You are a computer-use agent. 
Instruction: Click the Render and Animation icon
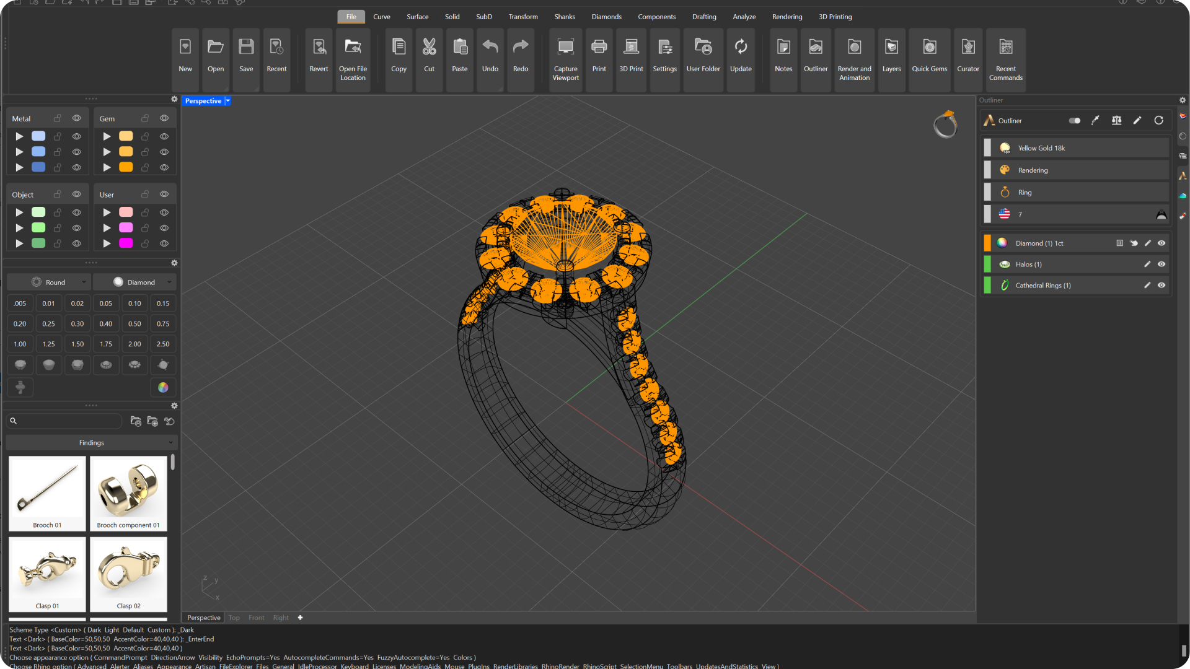pos(854,48)
